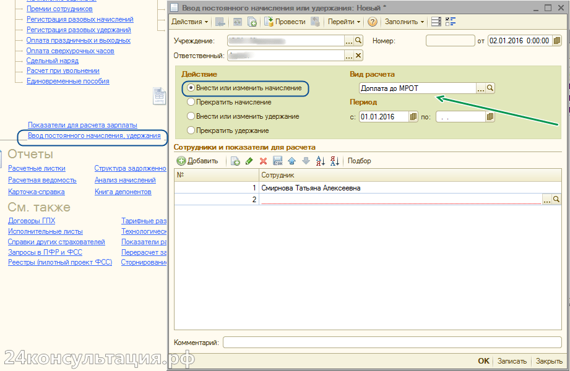The image size is (570, 371).
Task: Sort table ascending A-Я icon
Action: click(321, 161)
